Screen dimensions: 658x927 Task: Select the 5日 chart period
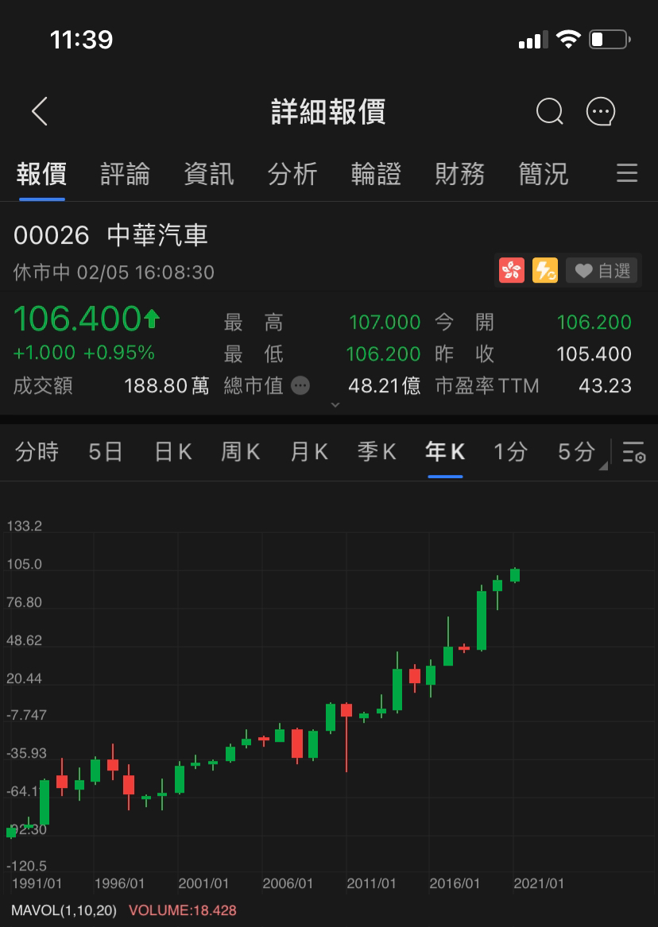[x=106, y=452]
